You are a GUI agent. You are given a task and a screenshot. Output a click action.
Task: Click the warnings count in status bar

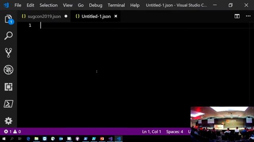click(x=17, y=132)
